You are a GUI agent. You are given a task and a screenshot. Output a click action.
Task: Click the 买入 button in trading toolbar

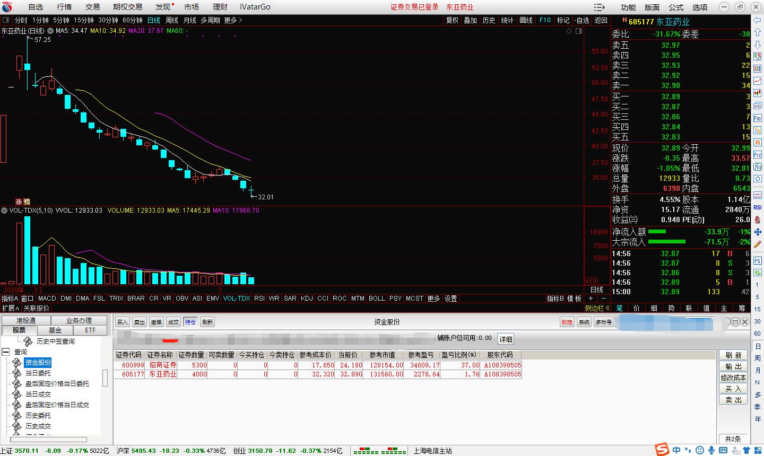122,322
